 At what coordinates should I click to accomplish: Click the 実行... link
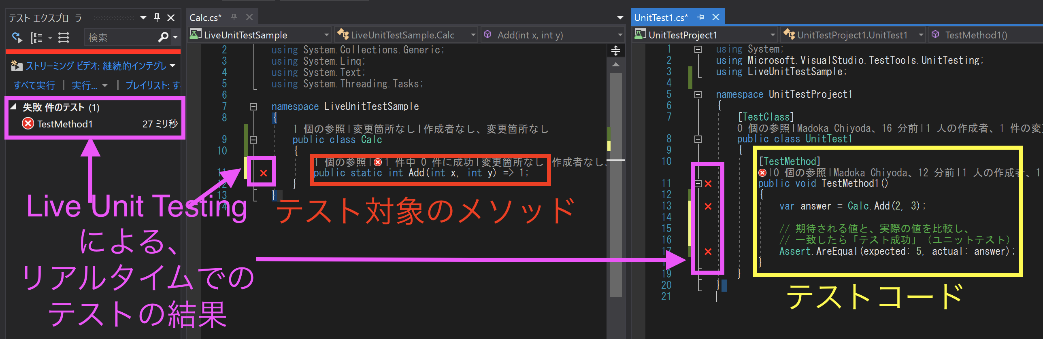pos(85,85)
